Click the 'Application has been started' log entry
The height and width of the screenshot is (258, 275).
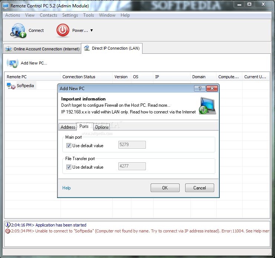click(49, 225)
